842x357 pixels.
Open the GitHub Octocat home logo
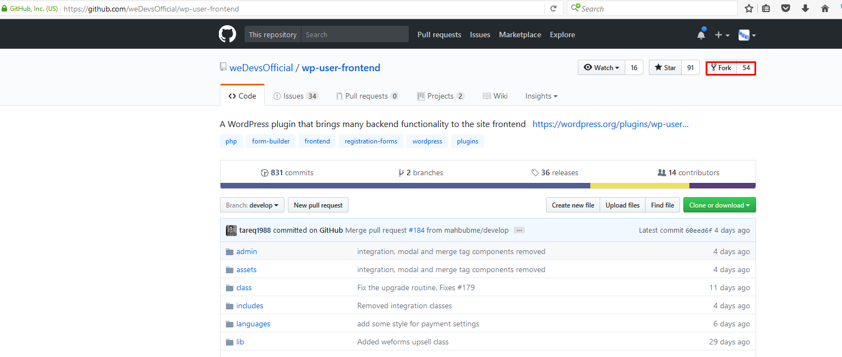(228, 34)
